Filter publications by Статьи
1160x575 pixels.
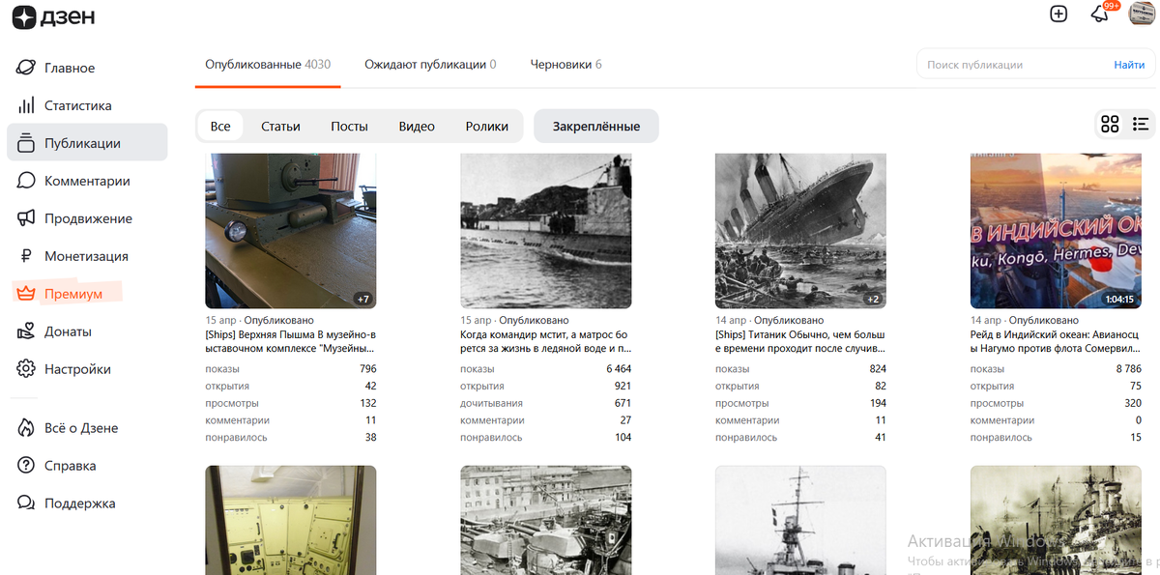pyautogui.click(x=280, y=127)
